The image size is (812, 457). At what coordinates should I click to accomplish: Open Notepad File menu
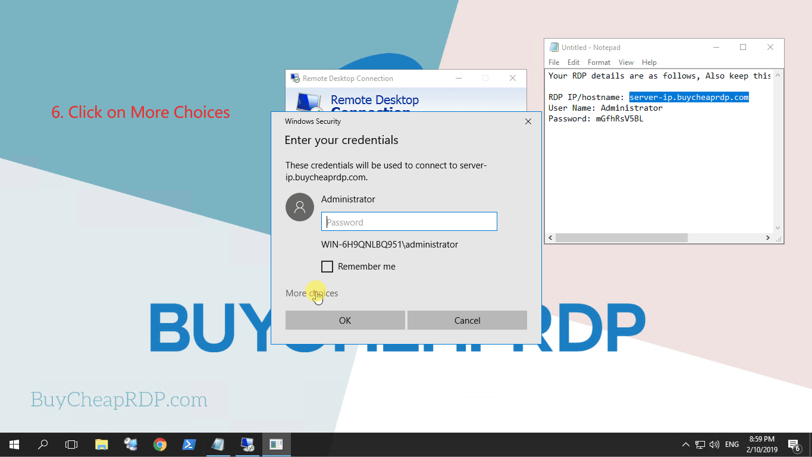(x=554, y=62)
